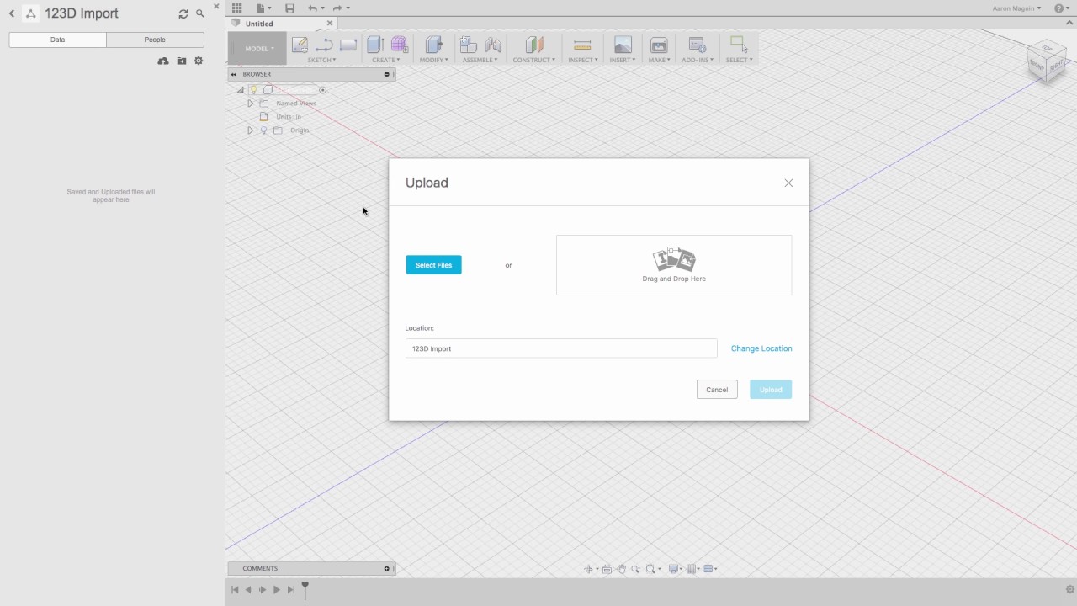Open the CONSTRUCT dropdown menu

click(534, 60)
